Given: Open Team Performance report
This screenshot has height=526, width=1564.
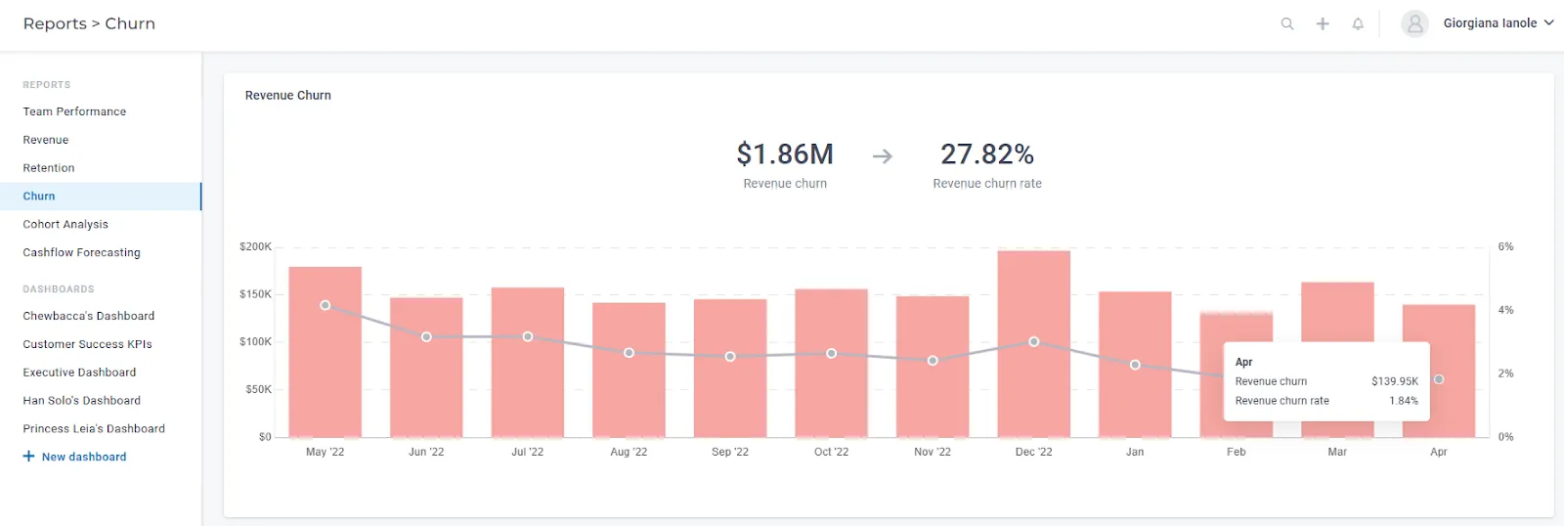Looking at the screenshot, I should (74, 111).
